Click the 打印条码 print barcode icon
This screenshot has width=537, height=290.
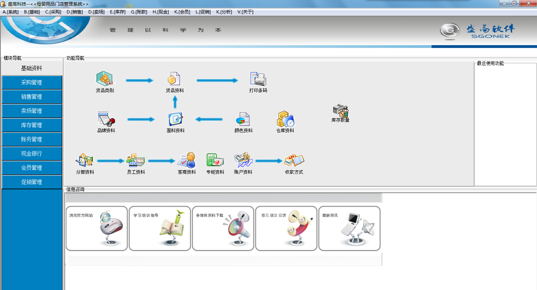[x=258, y=79]
